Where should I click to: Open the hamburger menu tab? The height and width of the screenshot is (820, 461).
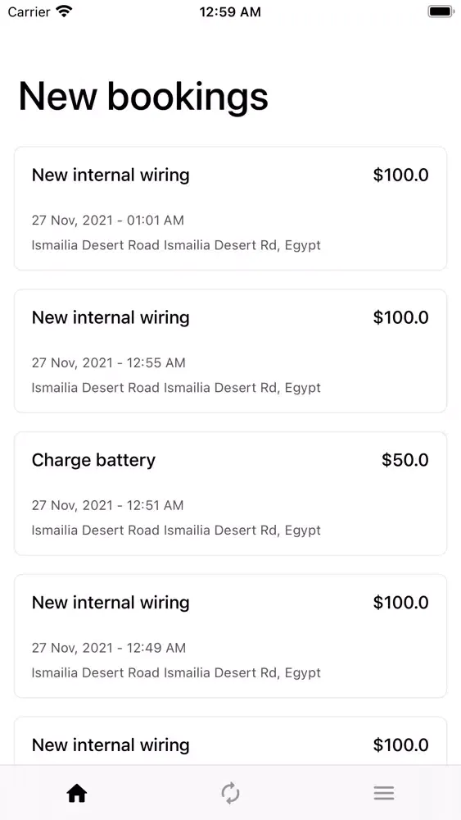pyautogui.click(x=384, y=794)
